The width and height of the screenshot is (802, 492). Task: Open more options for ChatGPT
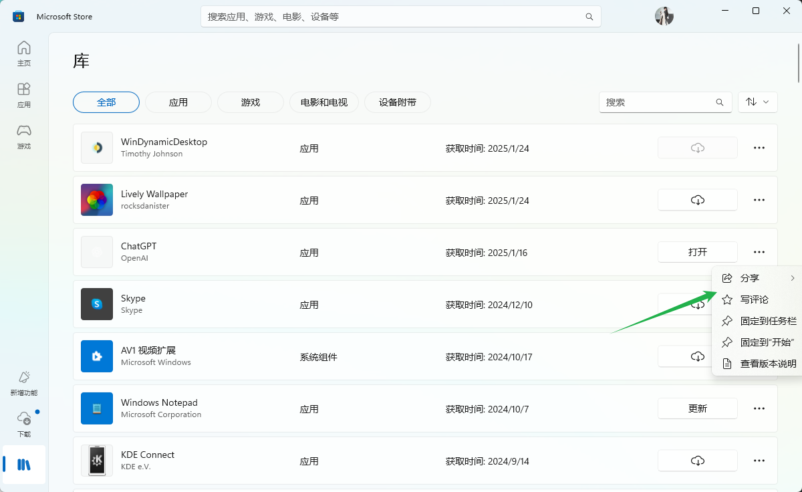pos(759,252)
